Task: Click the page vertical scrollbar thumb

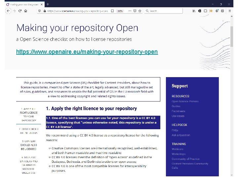Action: point(232,37)
